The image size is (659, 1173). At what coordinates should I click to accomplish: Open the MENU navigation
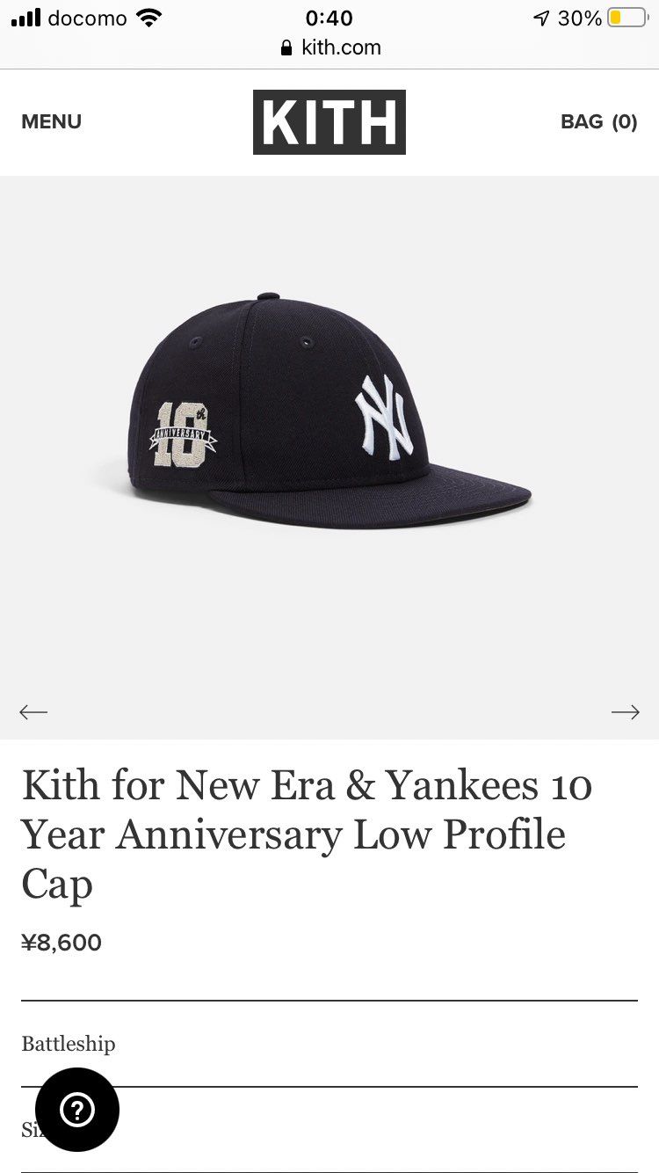click(51, 121)
